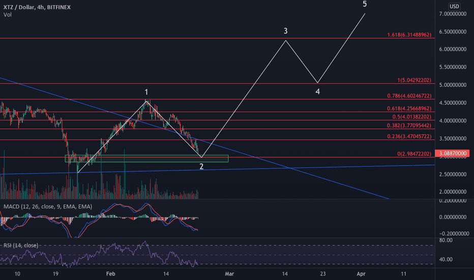Click the 2.50000000 price axis label
Viewport: 474px width, 280px height.
pos(453,174)
